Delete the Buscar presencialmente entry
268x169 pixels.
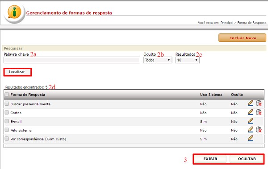point(259,103)
